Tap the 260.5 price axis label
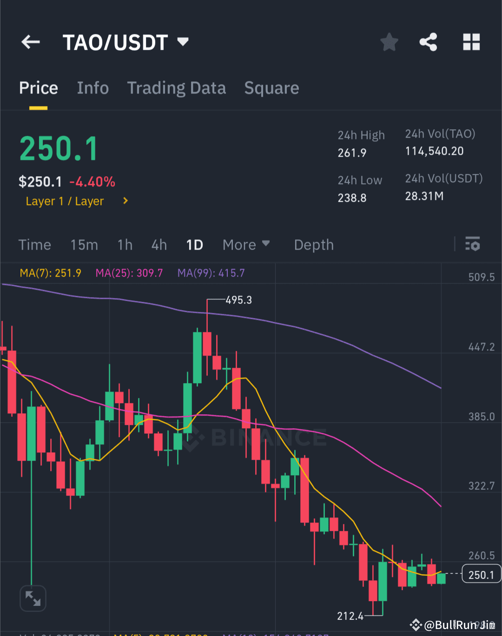502x636 pixels. pyautogui.click(x=482, y=556)
